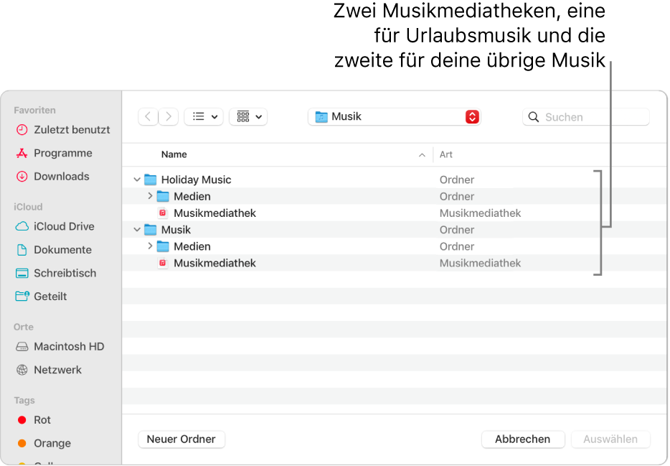Open the grouping options dropdown
The height and width of the screenshot is (466, 670).
click(x=248, y=116)
